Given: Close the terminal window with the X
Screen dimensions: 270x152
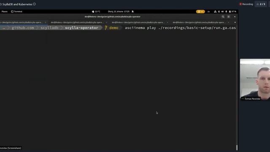Looking at the screenshot, I should pos(235,17).
